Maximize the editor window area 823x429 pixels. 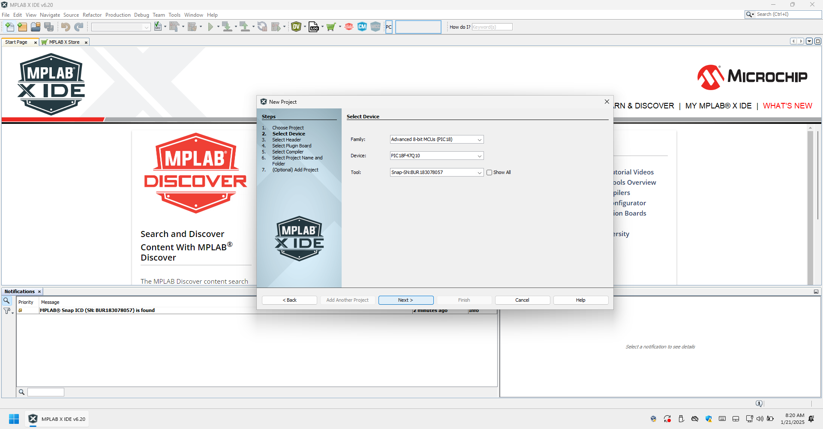pyautogui.click(x=818, y=41)
